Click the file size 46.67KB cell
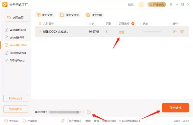Image resolution: width=193 pixels, height=125 pixels. pyautogui.click(x=94, y=32)
